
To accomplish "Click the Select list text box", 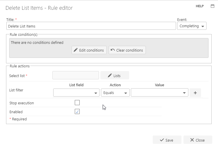I will (x=76, y=75).
